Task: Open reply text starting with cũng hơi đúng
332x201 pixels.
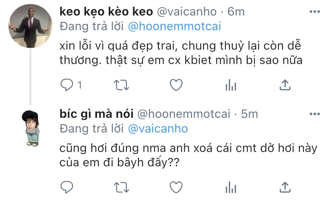Action: tap(188, 155)
